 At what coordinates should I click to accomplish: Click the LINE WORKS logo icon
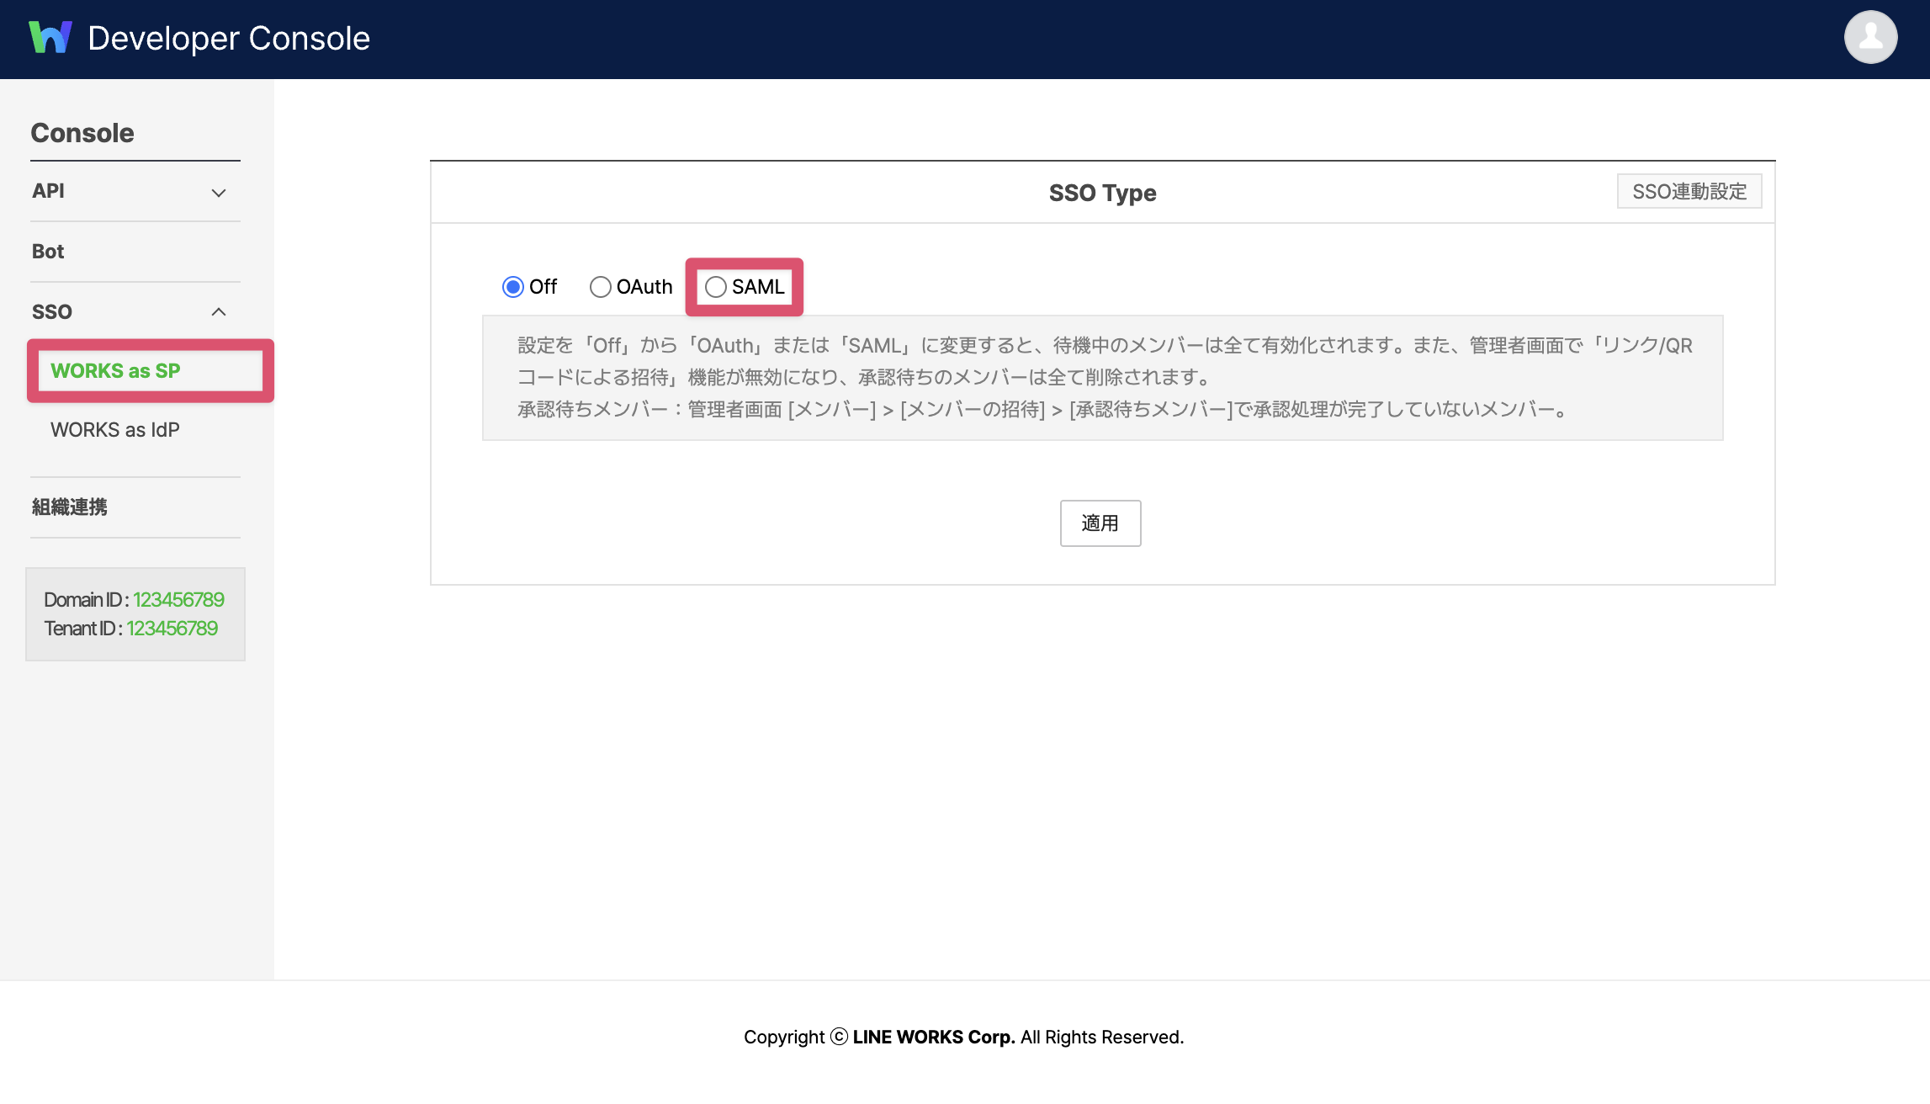[50, 38]
